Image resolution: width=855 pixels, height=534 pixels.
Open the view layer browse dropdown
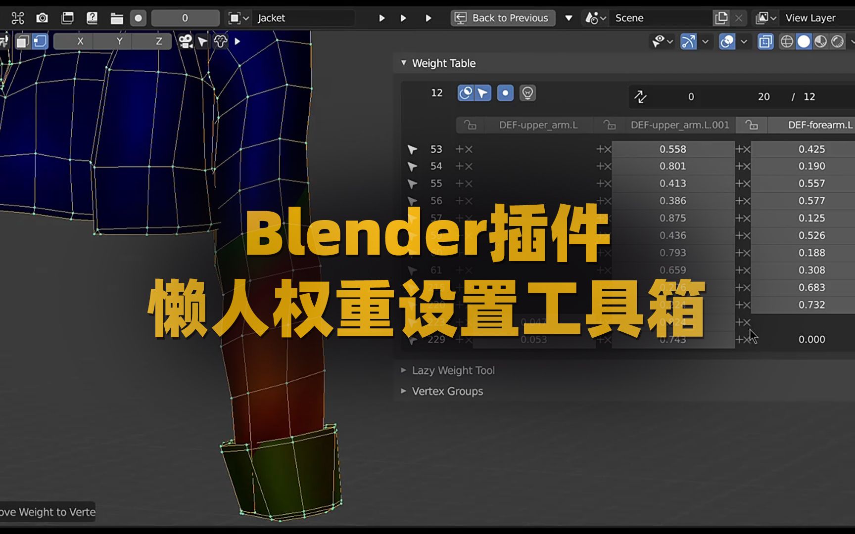point(766,18)
